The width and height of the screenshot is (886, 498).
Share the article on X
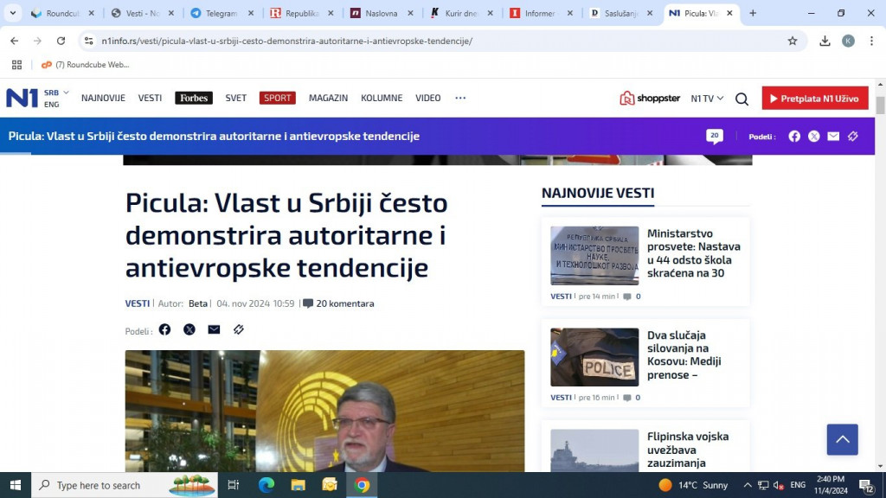[189, 329]
